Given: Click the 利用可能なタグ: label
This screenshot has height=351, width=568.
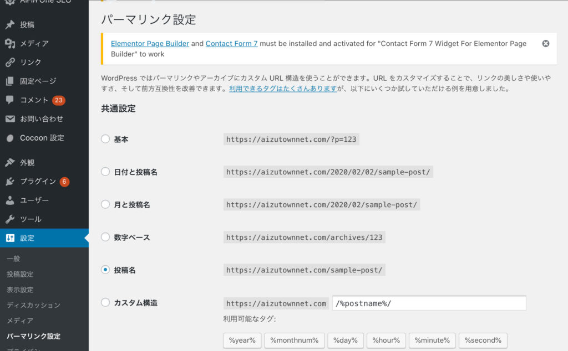Looking at the screenshot, I should pos(250,319).
